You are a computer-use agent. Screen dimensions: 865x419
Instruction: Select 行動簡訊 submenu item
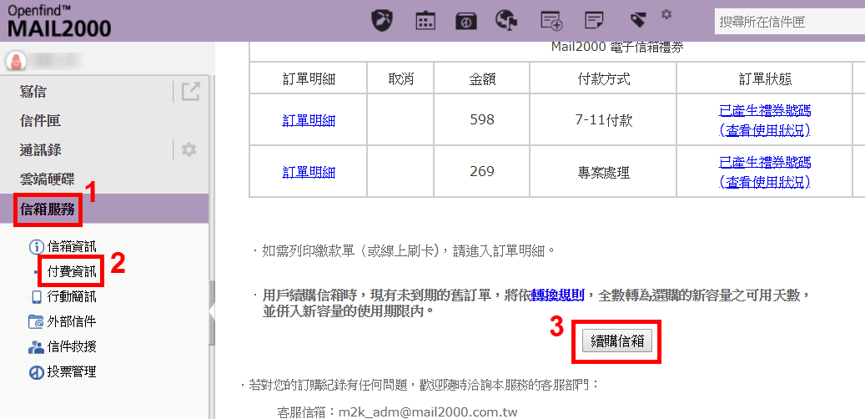coord(72,297)
